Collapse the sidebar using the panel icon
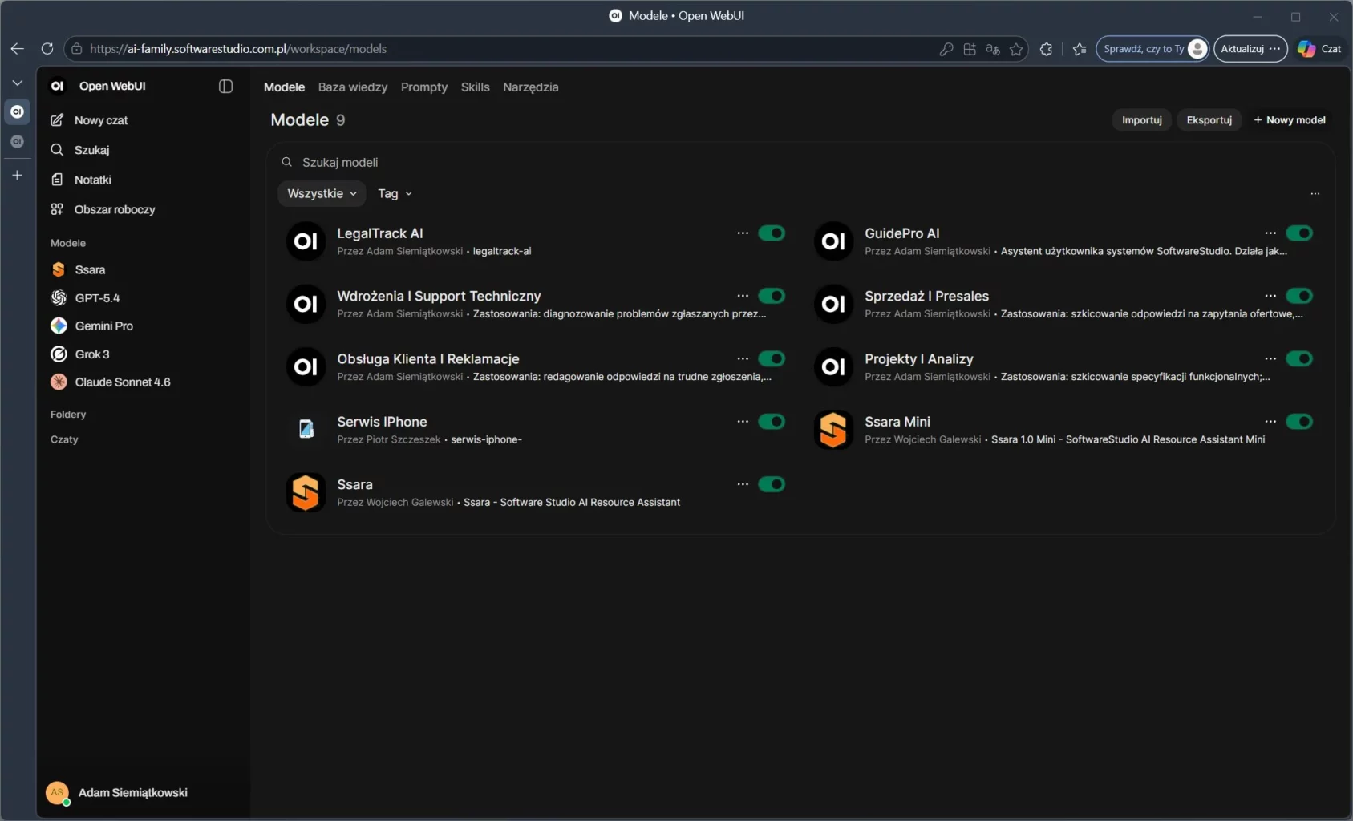Image resolution: width=1353 pixels, height=821 pixels. click(225, 86)
